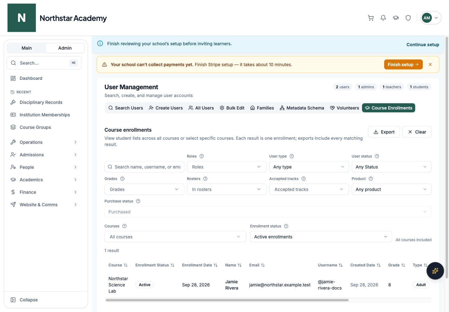Click Continue setup link
Screen dimensions: 449x312
[x=423, y=45]
